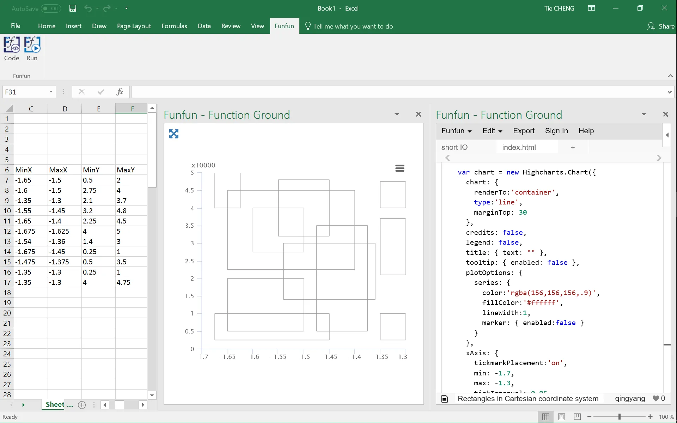Expand the Funfun dropdown menu
The height and width of the screenshot is (423, 677).
pos(456,131)
